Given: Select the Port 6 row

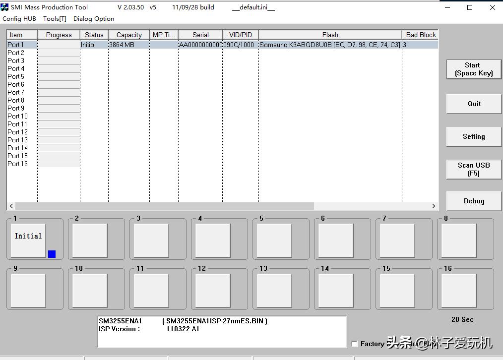Looking at the screenshot, I should tap(222, 84).
